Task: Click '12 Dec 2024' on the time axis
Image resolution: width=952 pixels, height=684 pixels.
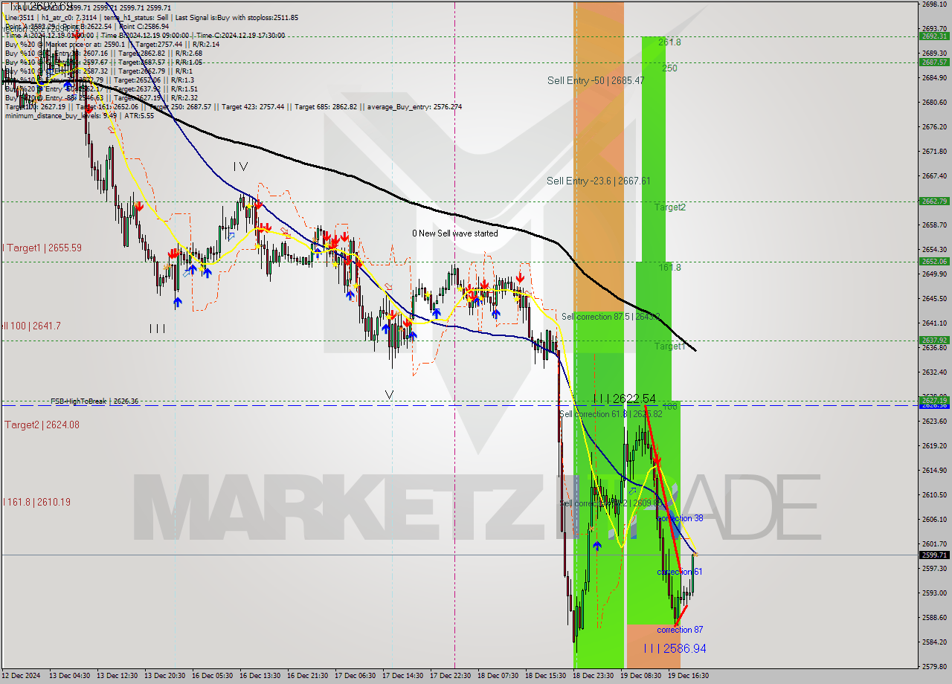Action: 20,676
